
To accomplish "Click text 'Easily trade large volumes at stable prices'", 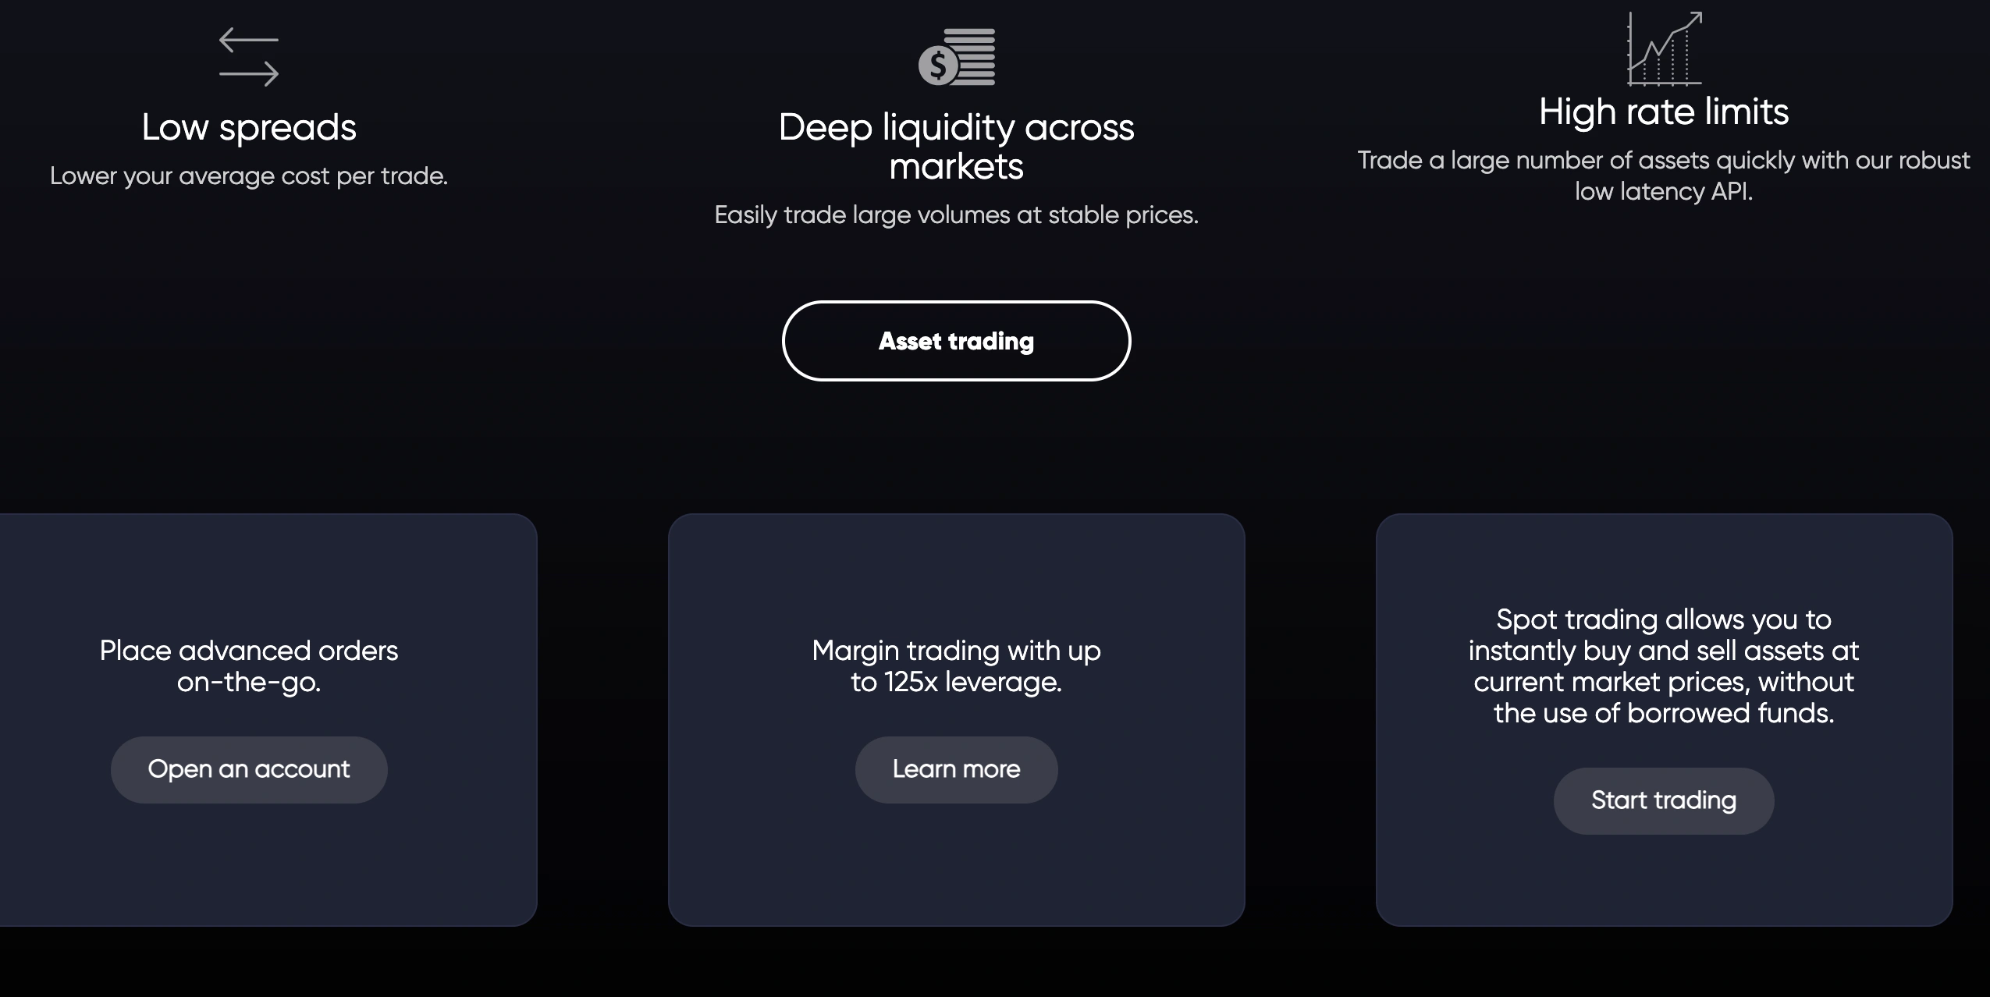I will pyautogui.click(x=956, y=215).
